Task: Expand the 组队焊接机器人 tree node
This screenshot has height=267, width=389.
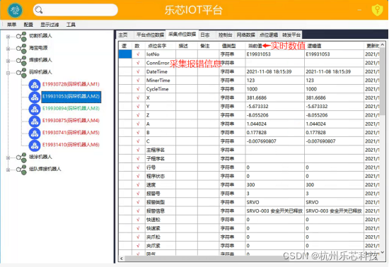Action: pos(8,170)
